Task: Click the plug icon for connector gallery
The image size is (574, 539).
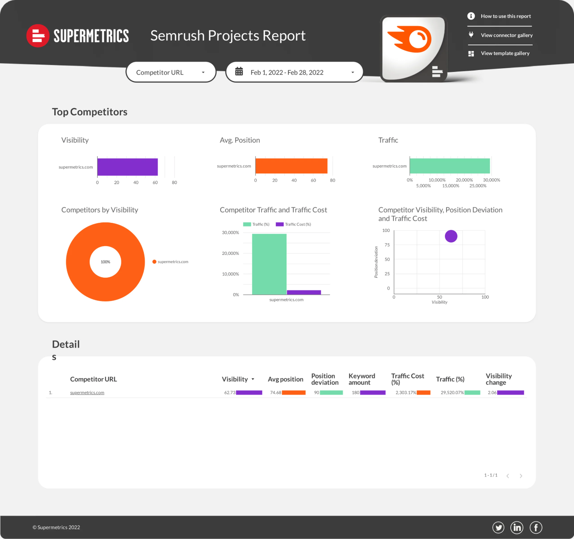Action: [x=471, y=35]
